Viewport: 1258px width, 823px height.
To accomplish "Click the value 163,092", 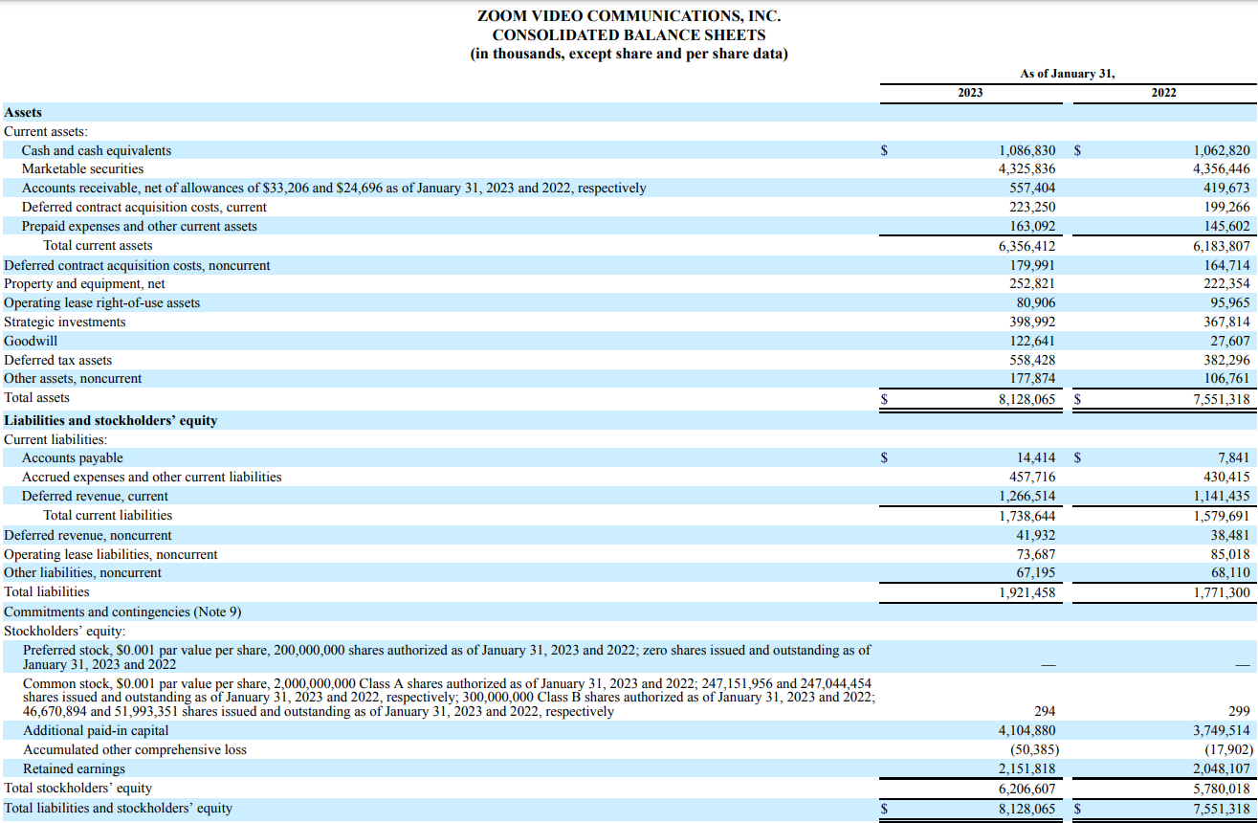I will coord(1032,227).
